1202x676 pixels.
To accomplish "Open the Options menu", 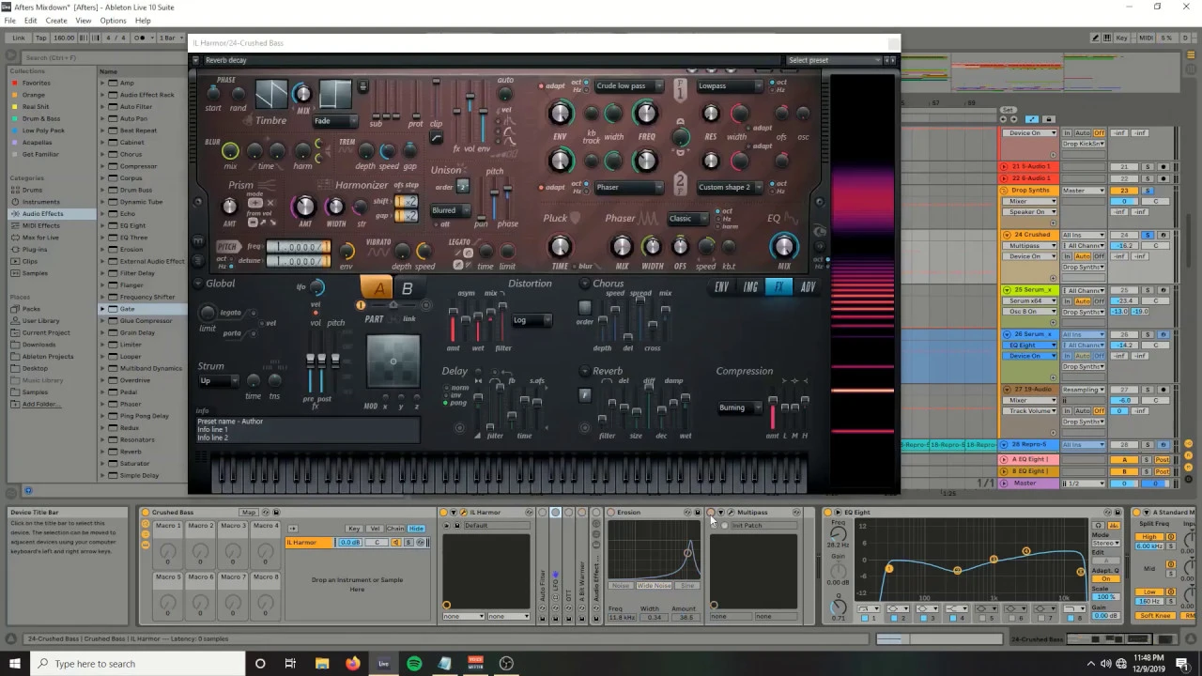I will coord(113,21).
